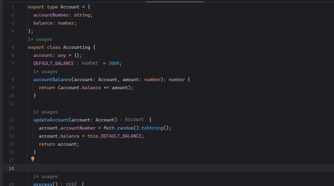Click the horizontal scrollbar at editor top

[x=174, y=2]
